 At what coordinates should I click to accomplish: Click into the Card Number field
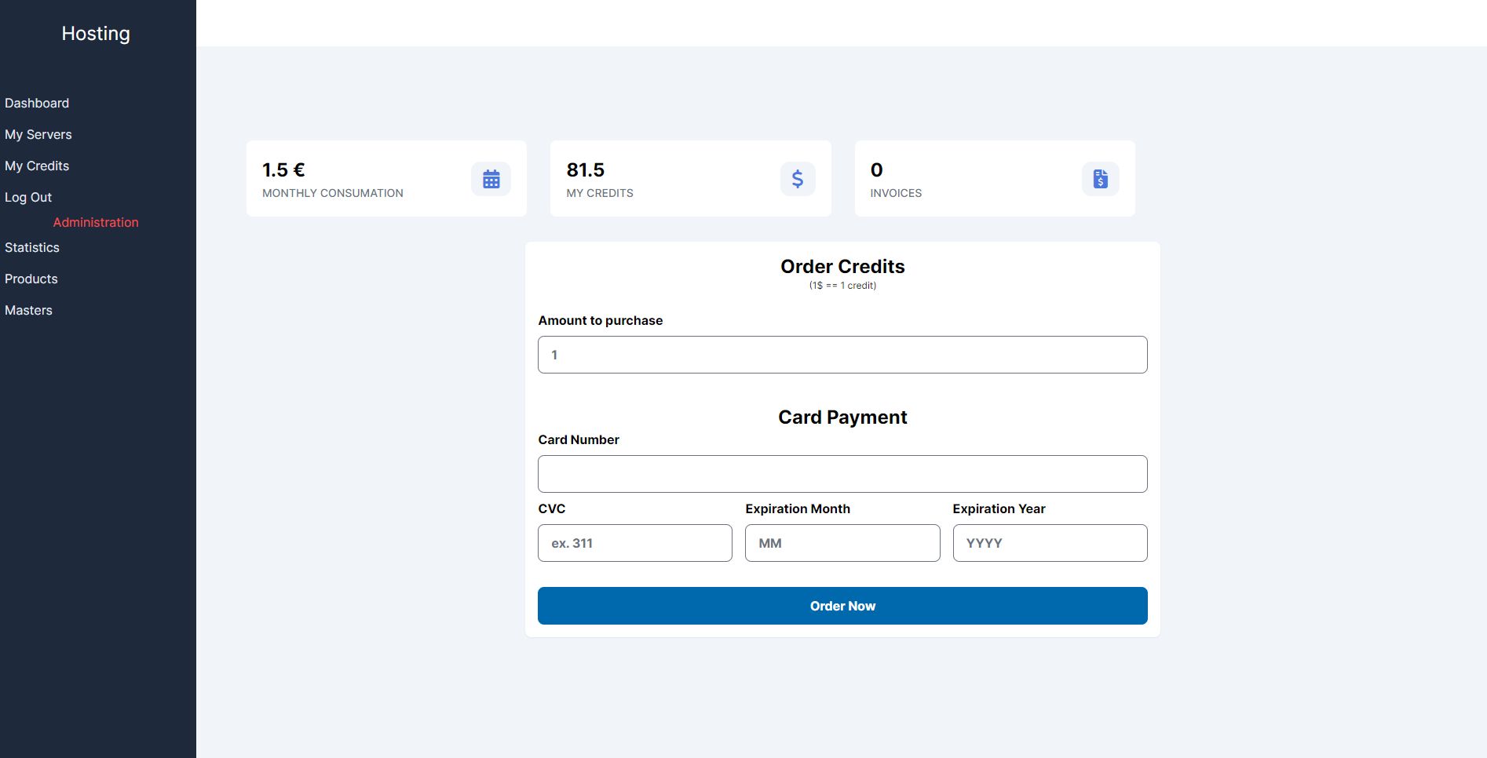pyautogui.click(x=842, y=474)
